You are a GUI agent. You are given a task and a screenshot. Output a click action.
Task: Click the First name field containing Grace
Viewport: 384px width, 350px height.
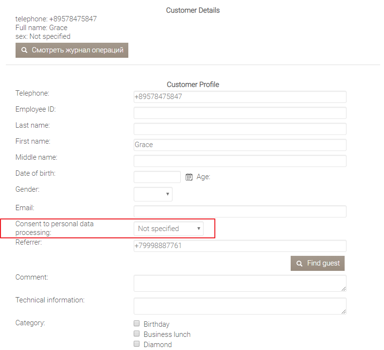(x=240, y=145)
